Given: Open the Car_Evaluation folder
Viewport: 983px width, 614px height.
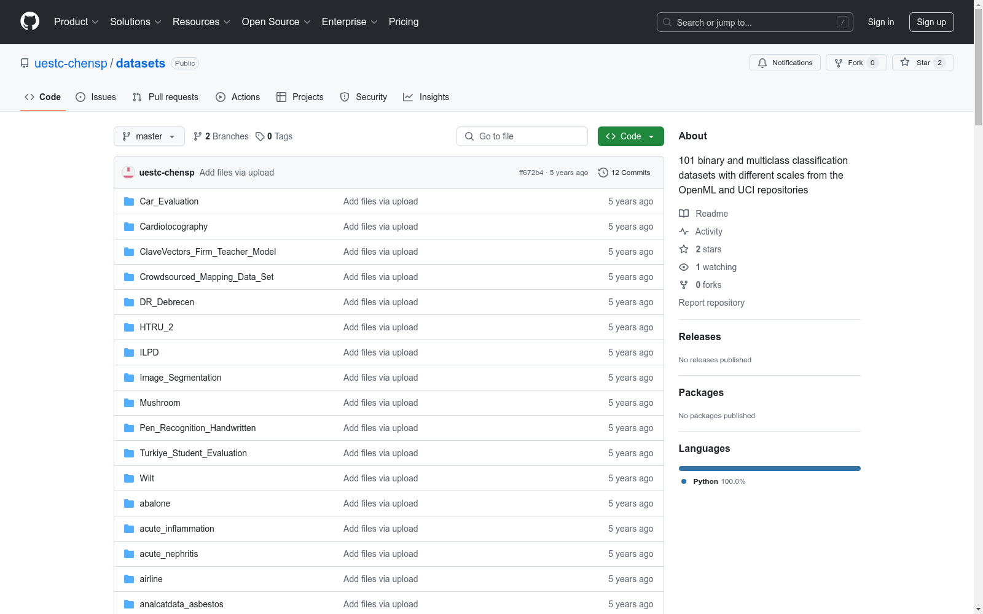Looking at the screenshot, I should (x=169, y=201).
